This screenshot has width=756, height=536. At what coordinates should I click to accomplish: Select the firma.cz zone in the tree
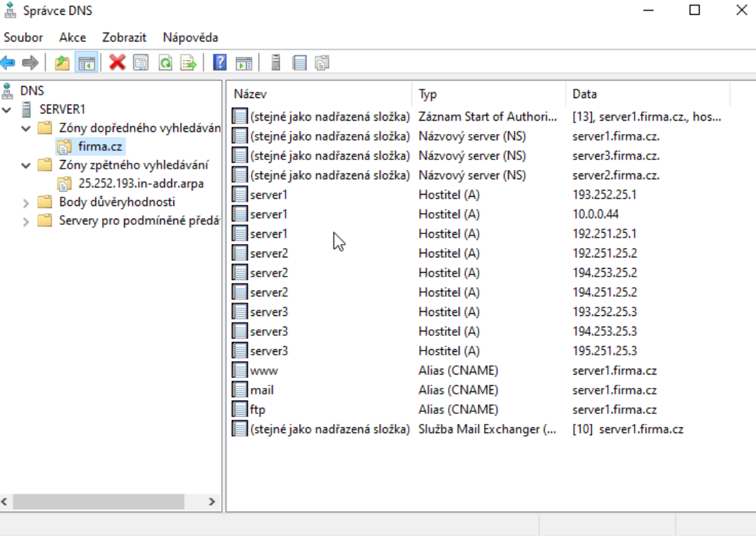[100, 147]
